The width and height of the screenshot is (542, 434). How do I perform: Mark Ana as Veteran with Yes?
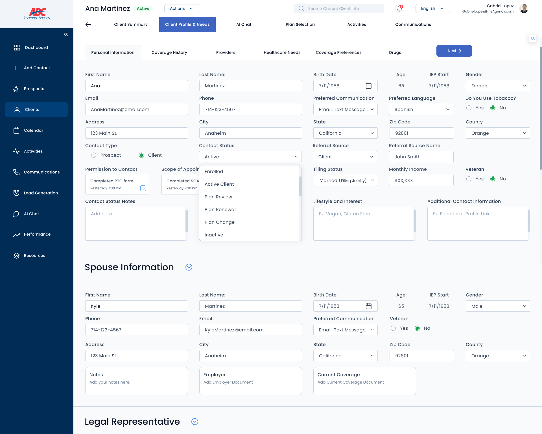469,179
